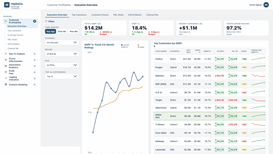Expand the Leading Indicators module
Viewport: 273px width, 154px height.
pos(20,78)
